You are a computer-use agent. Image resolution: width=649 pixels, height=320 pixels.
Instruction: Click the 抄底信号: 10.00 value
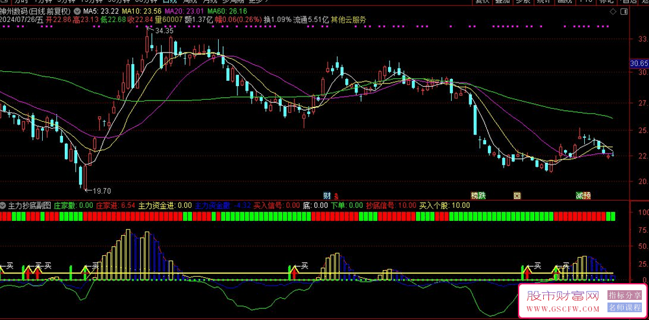click(391, 205)
